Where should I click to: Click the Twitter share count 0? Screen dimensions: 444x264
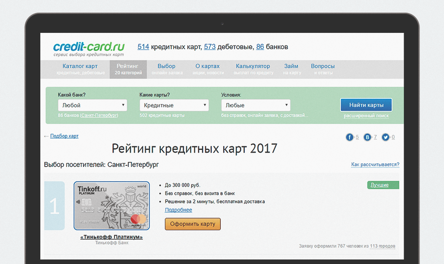[x=393, y=137]
